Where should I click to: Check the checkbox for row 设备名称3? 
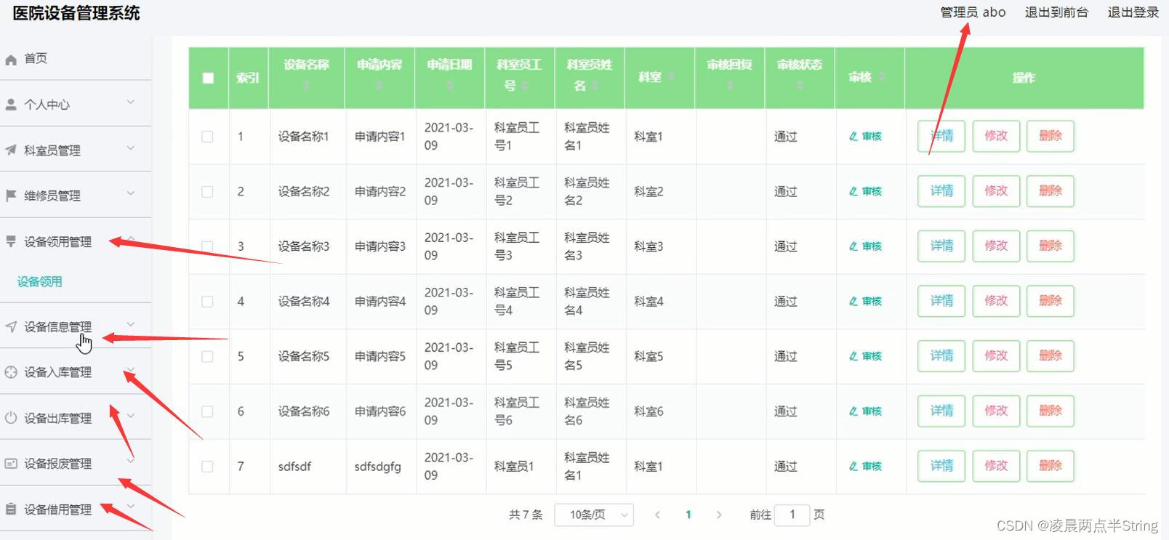(x=208, y=246)
